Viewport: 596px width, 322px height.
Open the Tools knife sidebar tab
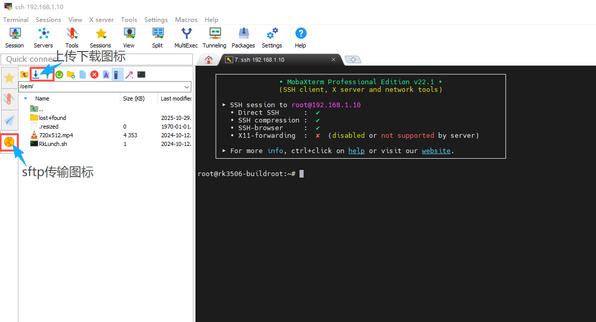(9, 99)
